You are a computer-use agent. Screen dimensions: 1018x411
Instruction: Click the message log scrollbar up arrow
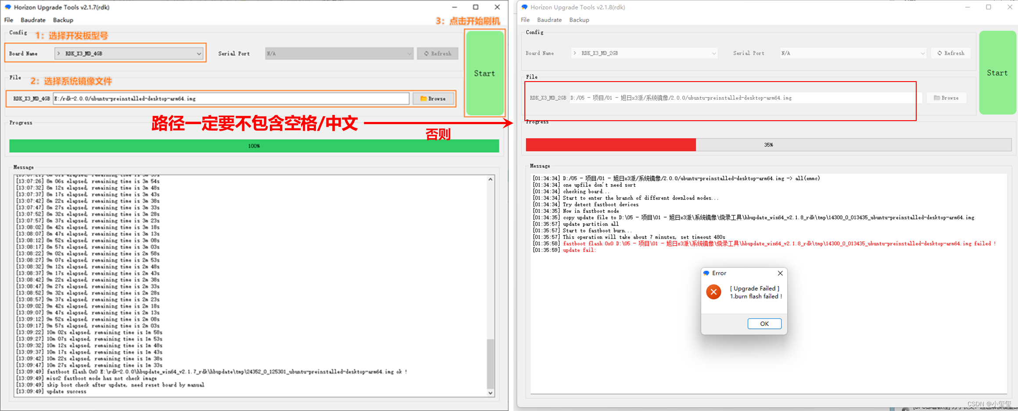(x=491, y=179)
